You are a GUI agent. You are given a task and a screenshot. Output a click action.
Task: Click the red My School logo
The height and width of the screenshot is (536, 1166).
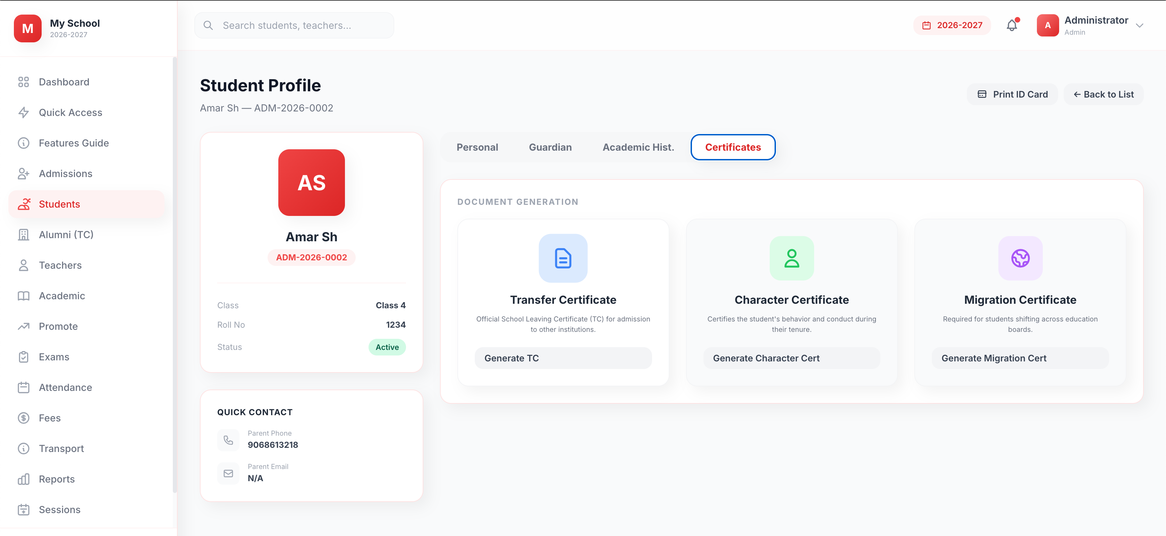[x=28, y=28]
